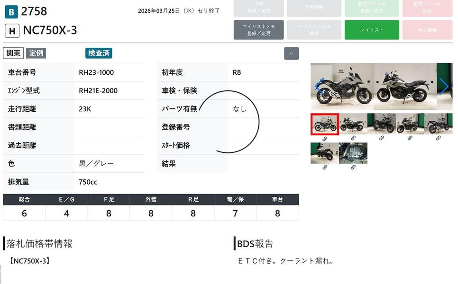Click link icon under the third thumbnail
The width and height of the screenshot is (458, 284).
pos(382,138)
